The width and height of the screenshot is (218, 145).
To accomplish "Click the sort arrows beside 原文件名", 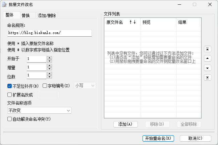I will click(x=132, y=22).
